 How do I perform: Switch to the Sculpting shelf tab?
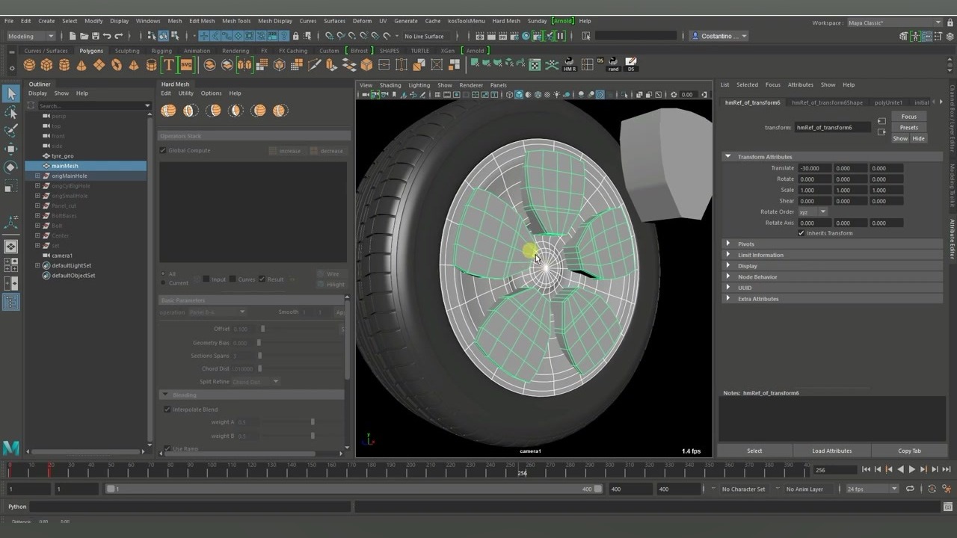[x=126, y=51]
